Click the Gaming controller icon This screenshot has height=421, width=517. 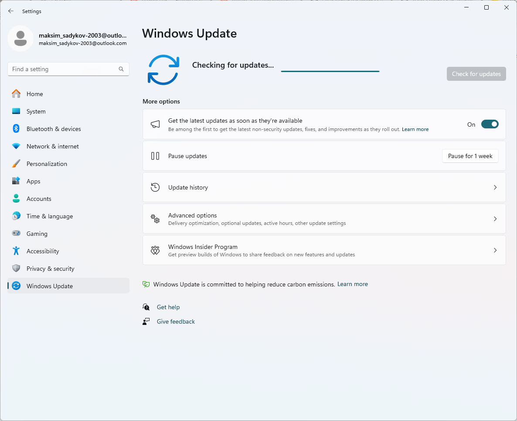point(16,233)
